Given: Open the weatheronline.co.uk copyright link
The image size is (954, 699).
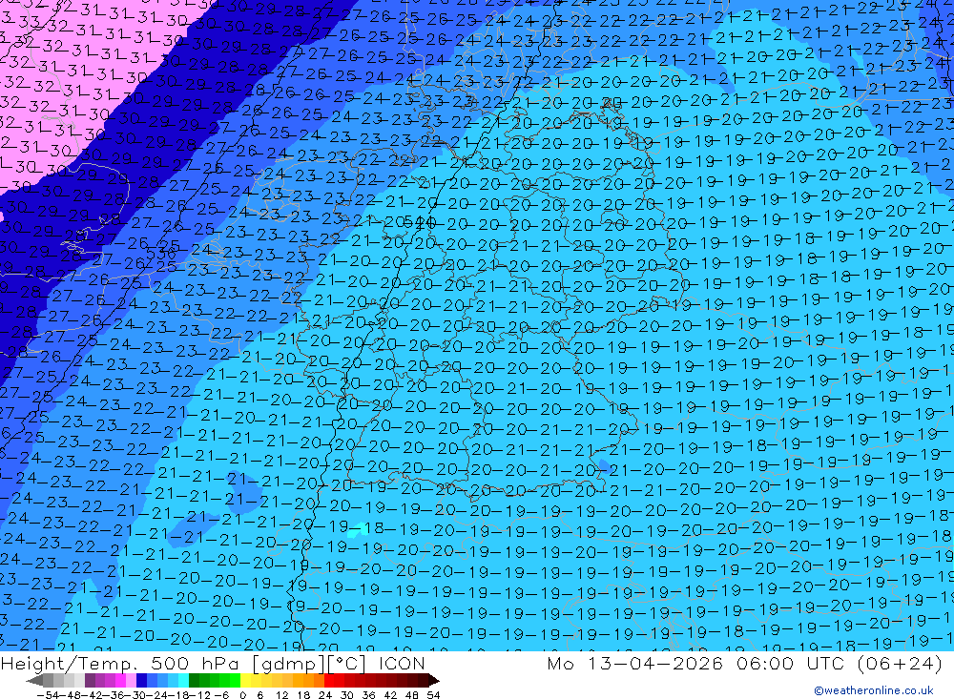Looking at the screenshot, I should tap(874, 690).
